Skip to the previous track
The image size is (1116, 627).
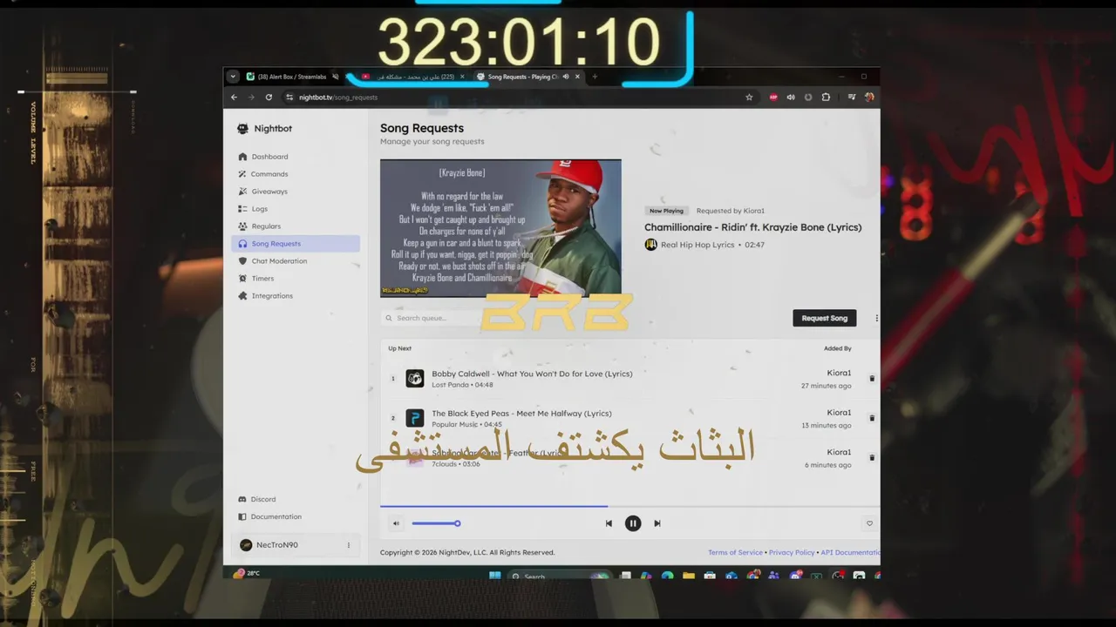(609, 523)
